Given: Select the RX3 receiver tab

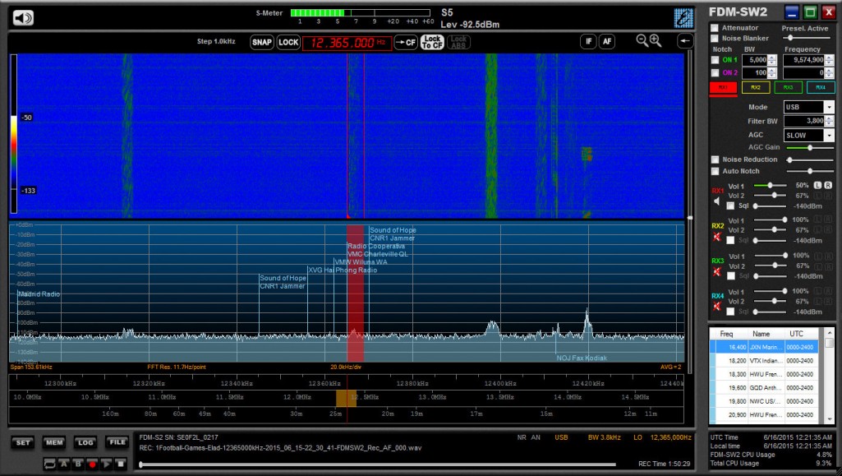Looking at the screenshot, I should [789, 88].
